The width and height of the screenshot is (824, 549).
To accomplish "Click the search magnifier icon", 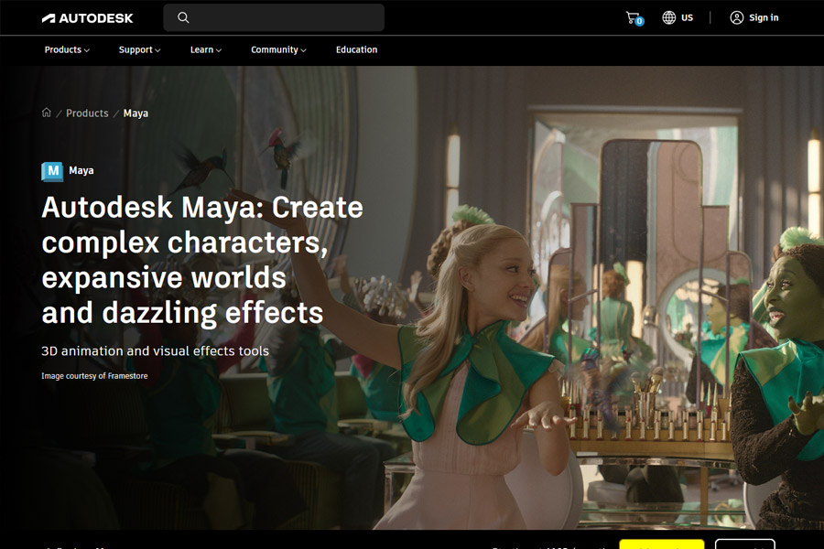I will (x=183, y=18).
